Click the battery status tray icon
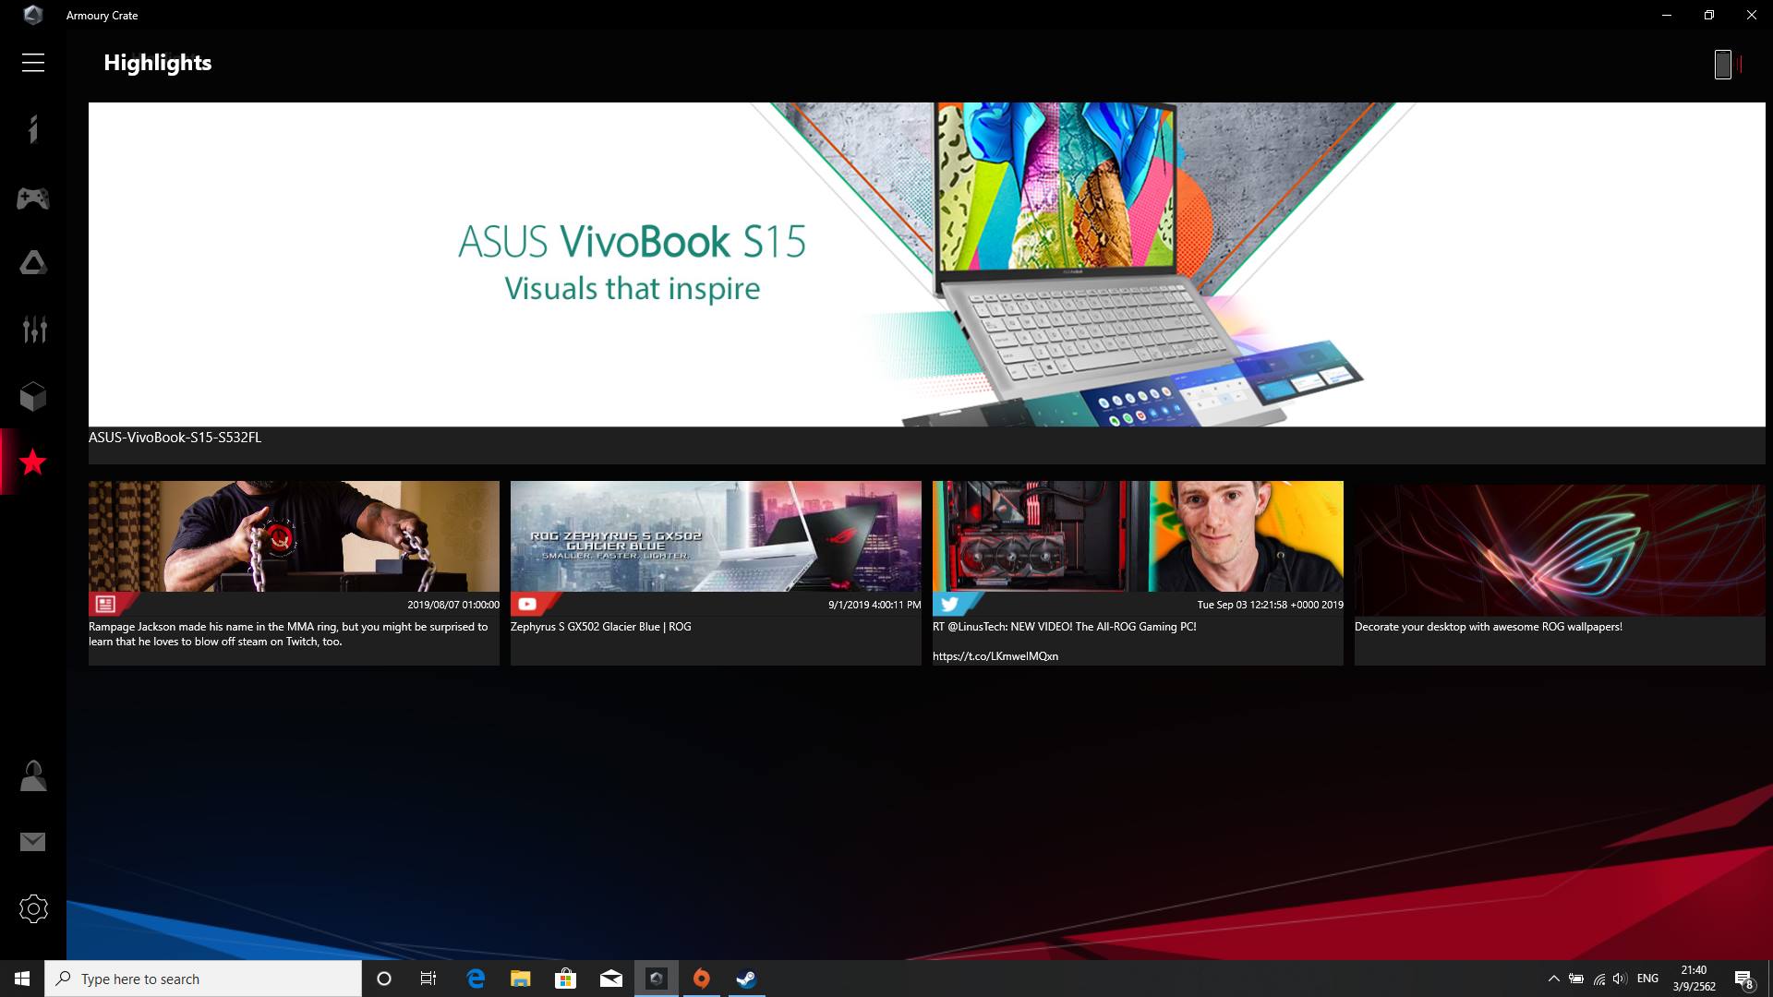1773x997 pixels. click(x=1576, y=979)
